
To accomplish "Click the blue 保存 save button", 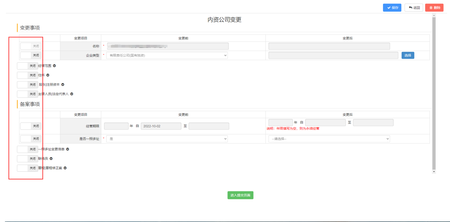I will (x=392, y=8).
